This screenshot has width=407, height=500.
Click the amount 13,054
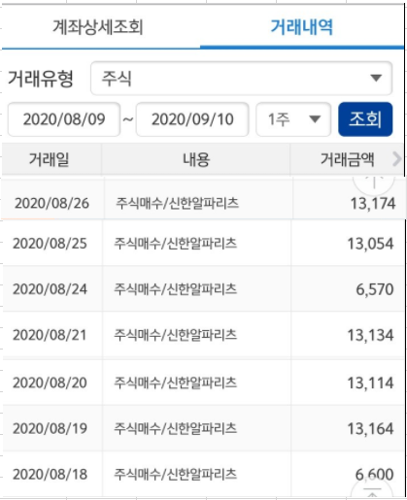(370, 244)
